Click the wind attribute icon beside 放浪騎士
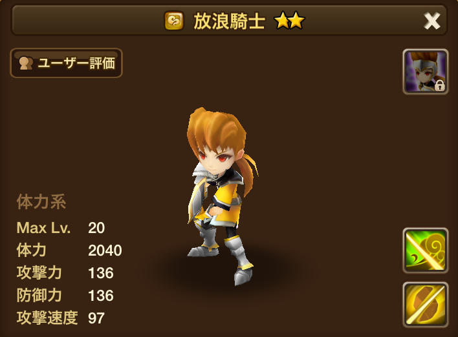Viewport: 458px width, 337px height. (174, 21)
